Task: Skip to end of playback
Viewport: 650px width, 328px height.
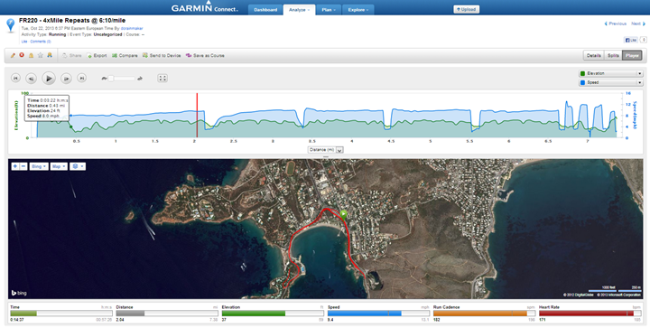Action: tap(81, 78)
